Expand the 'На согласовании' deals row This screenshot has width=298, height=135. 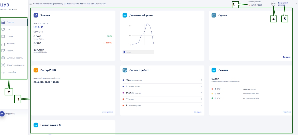coord(201,80)
